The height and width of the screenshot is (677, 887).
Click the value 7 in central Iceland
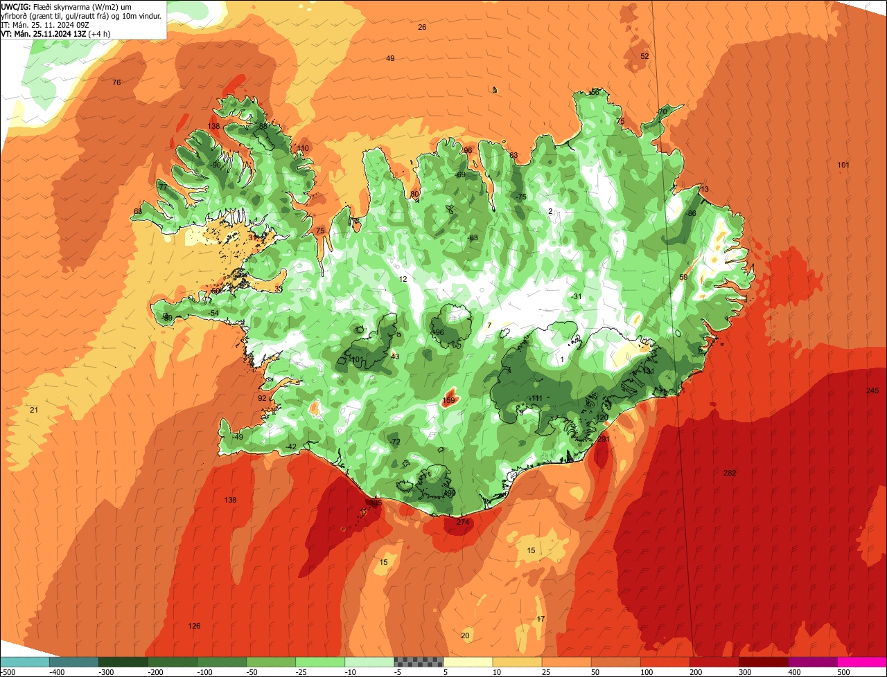tap(489, 325)
